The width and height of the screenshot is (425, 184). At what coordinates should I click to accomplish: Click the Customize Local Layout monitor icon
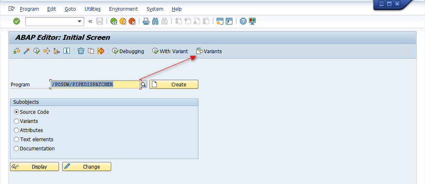pyautogui.click(x=252, y=21)
